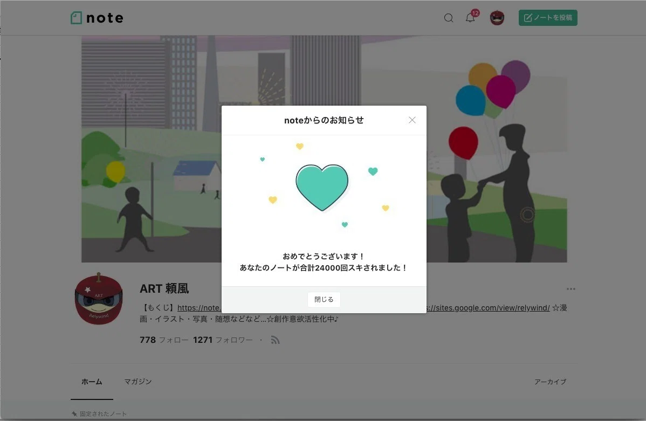Click the 閉じる button in the dialog
This screenshot has height=421, width=646.
[324, 300]
